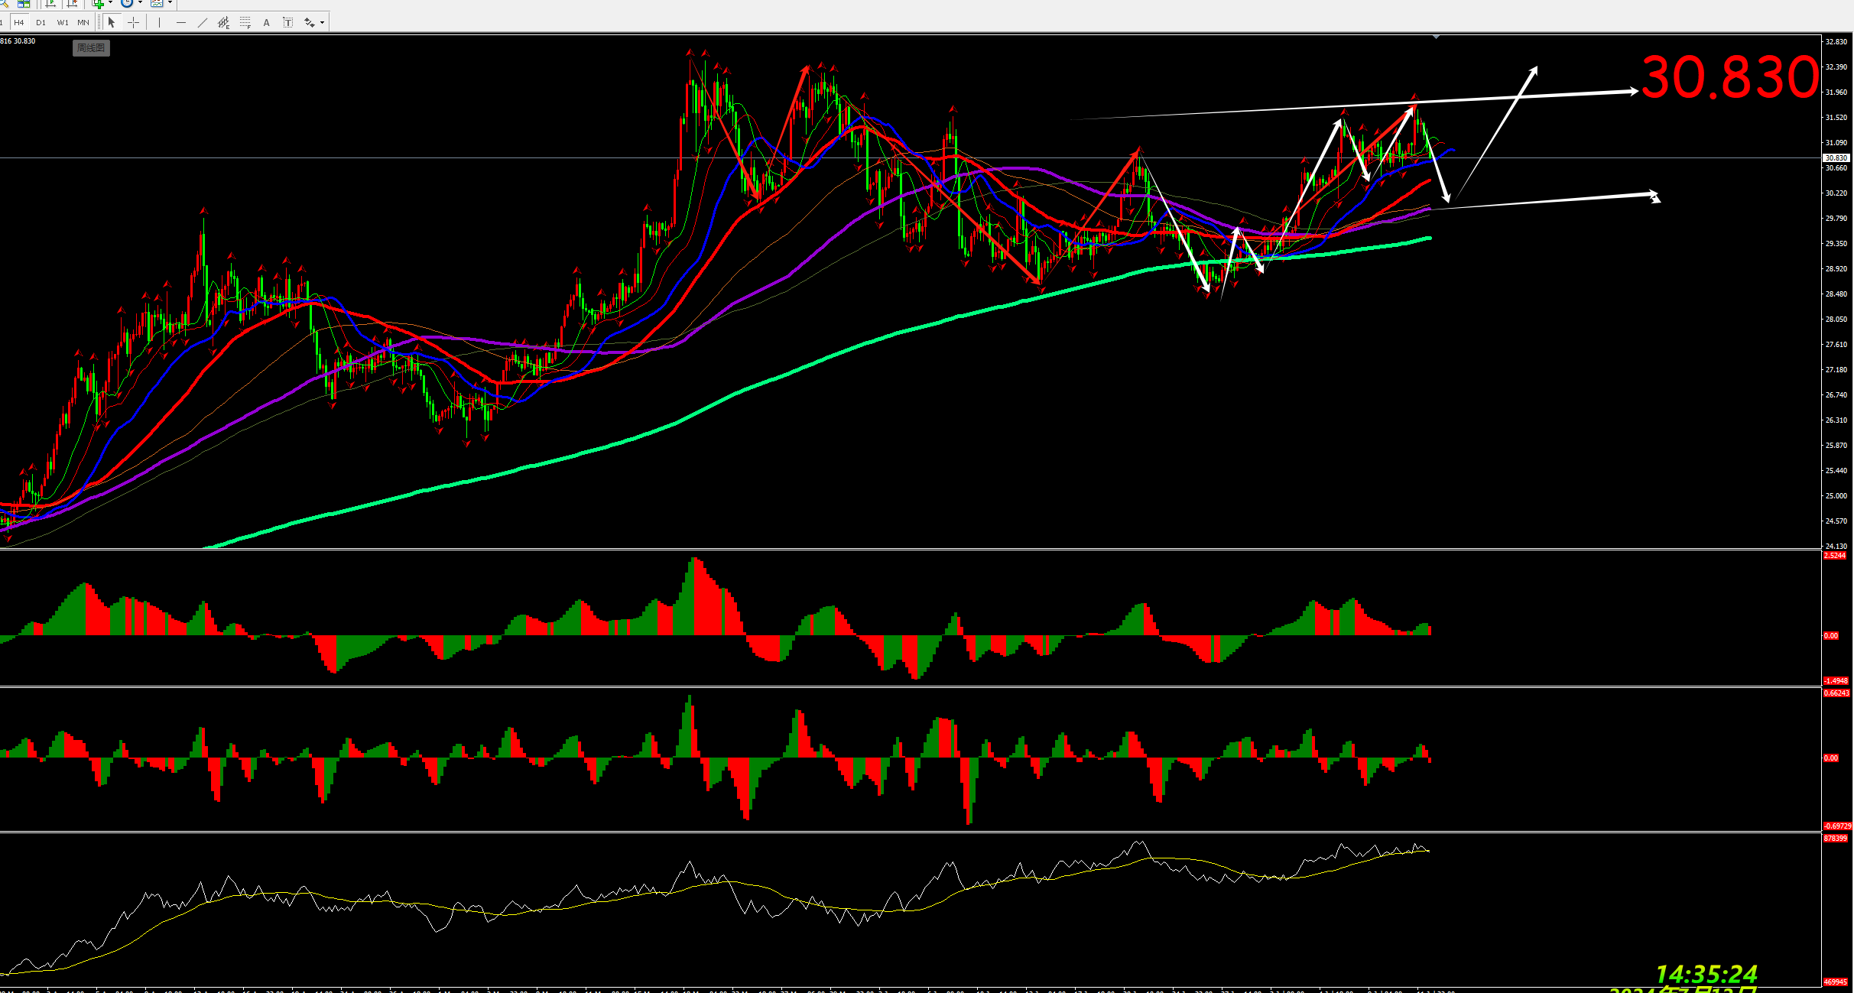This screenshot has width=1854, height=993.
Task: Toggle the chart shift button
Action: [x=73, y=4]
